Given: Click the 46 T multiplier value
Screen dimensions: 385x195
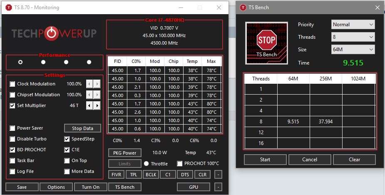Looking at the screenshot, I should pyautogui.click(x=74, y=105).
